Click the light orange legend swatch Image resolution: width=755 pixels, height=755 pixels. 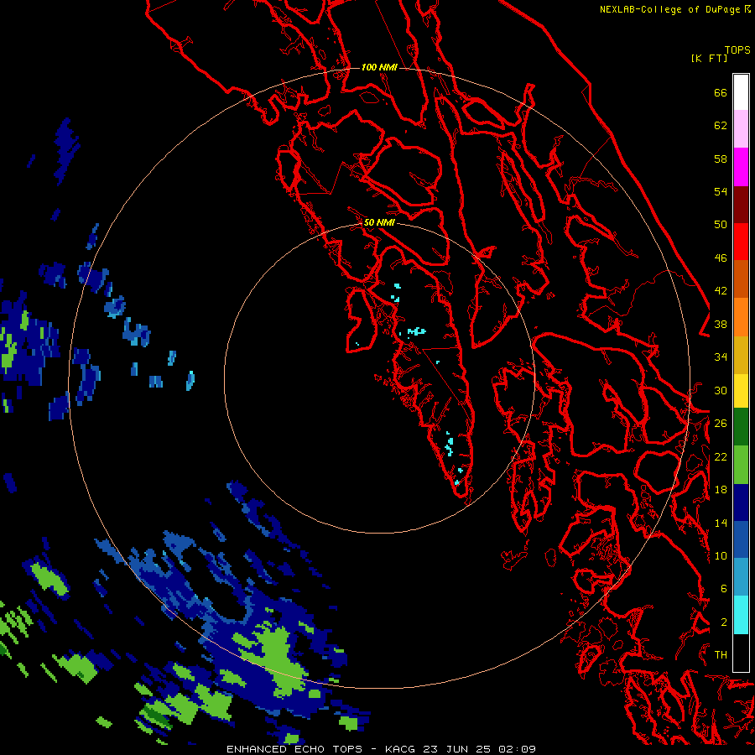(x=741, y=317)
